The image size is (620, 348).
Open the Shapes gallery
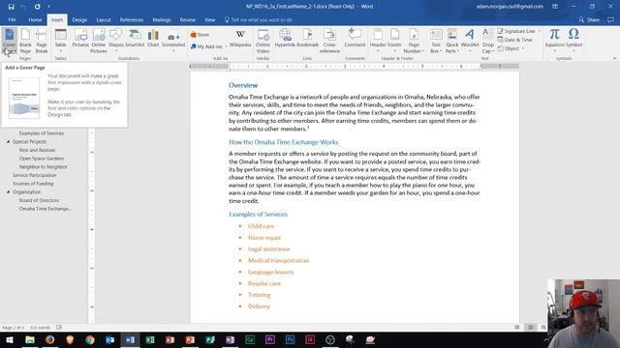click(116, 41)
